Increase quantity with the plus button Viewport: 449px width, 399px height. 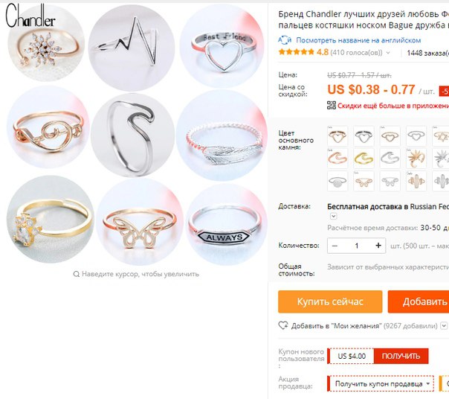tap(378, 246)
